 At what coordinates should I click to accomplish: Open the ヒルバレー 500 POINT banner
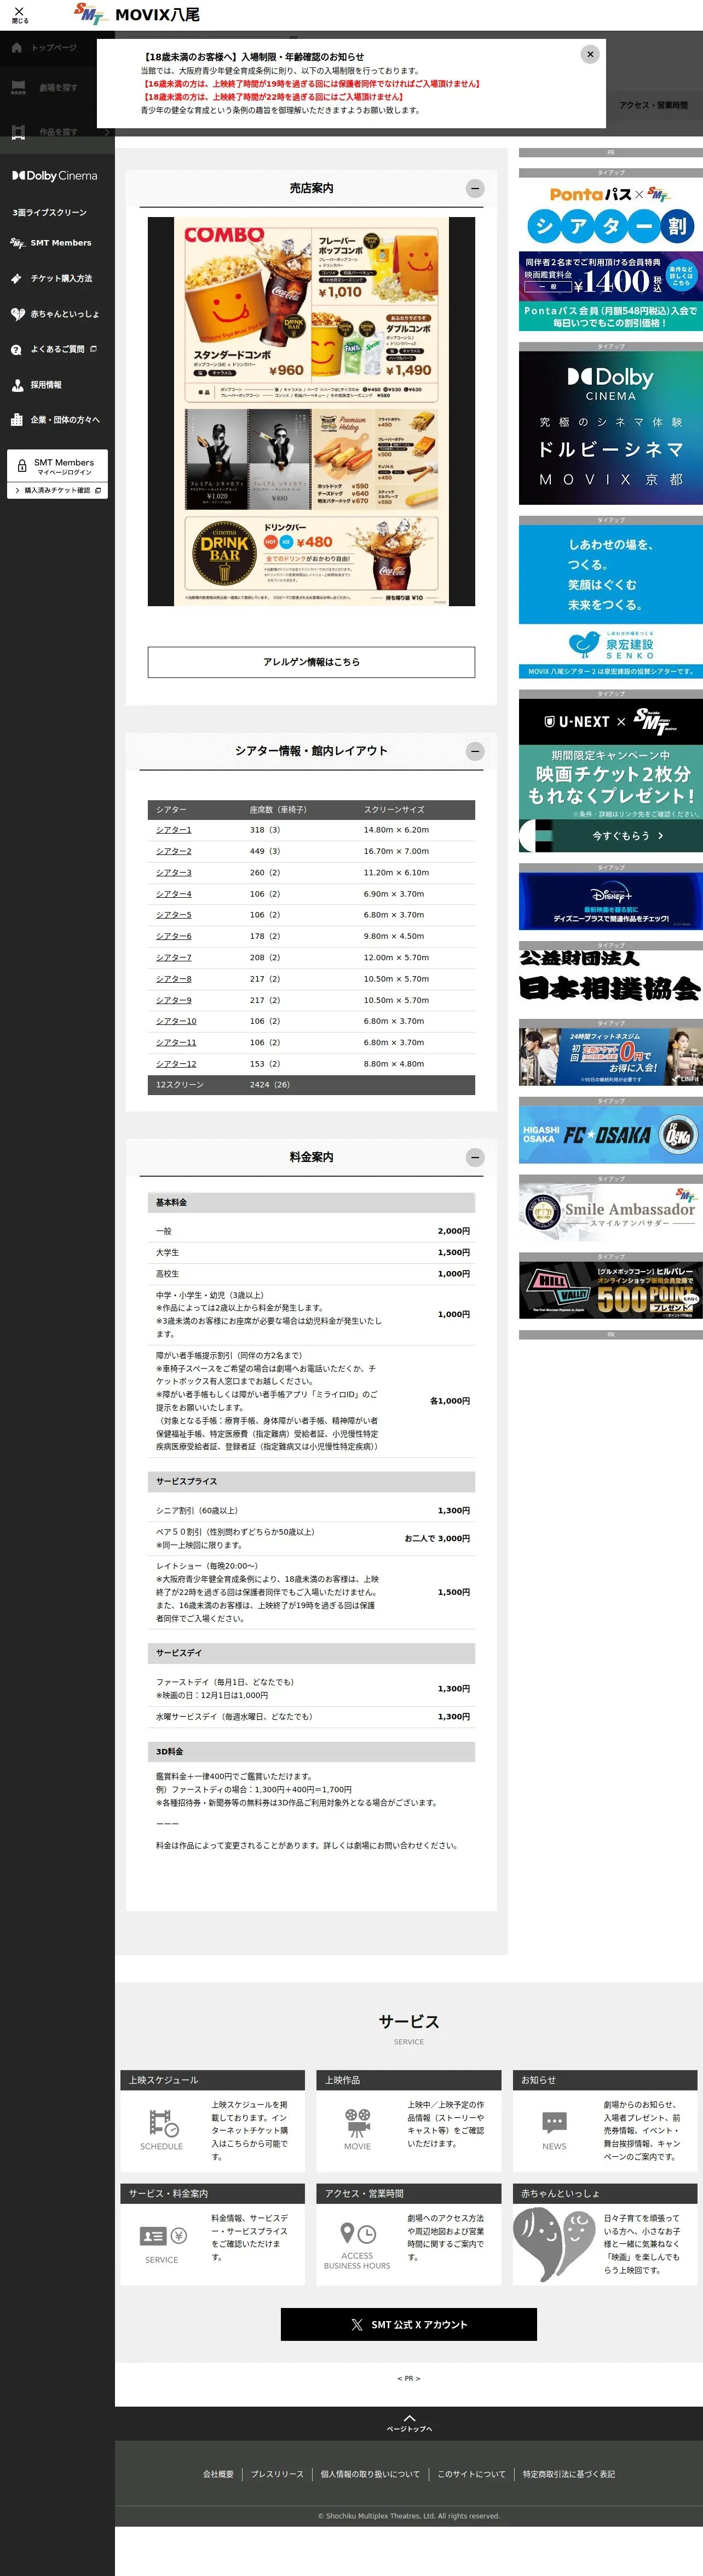pos(611,1290)
